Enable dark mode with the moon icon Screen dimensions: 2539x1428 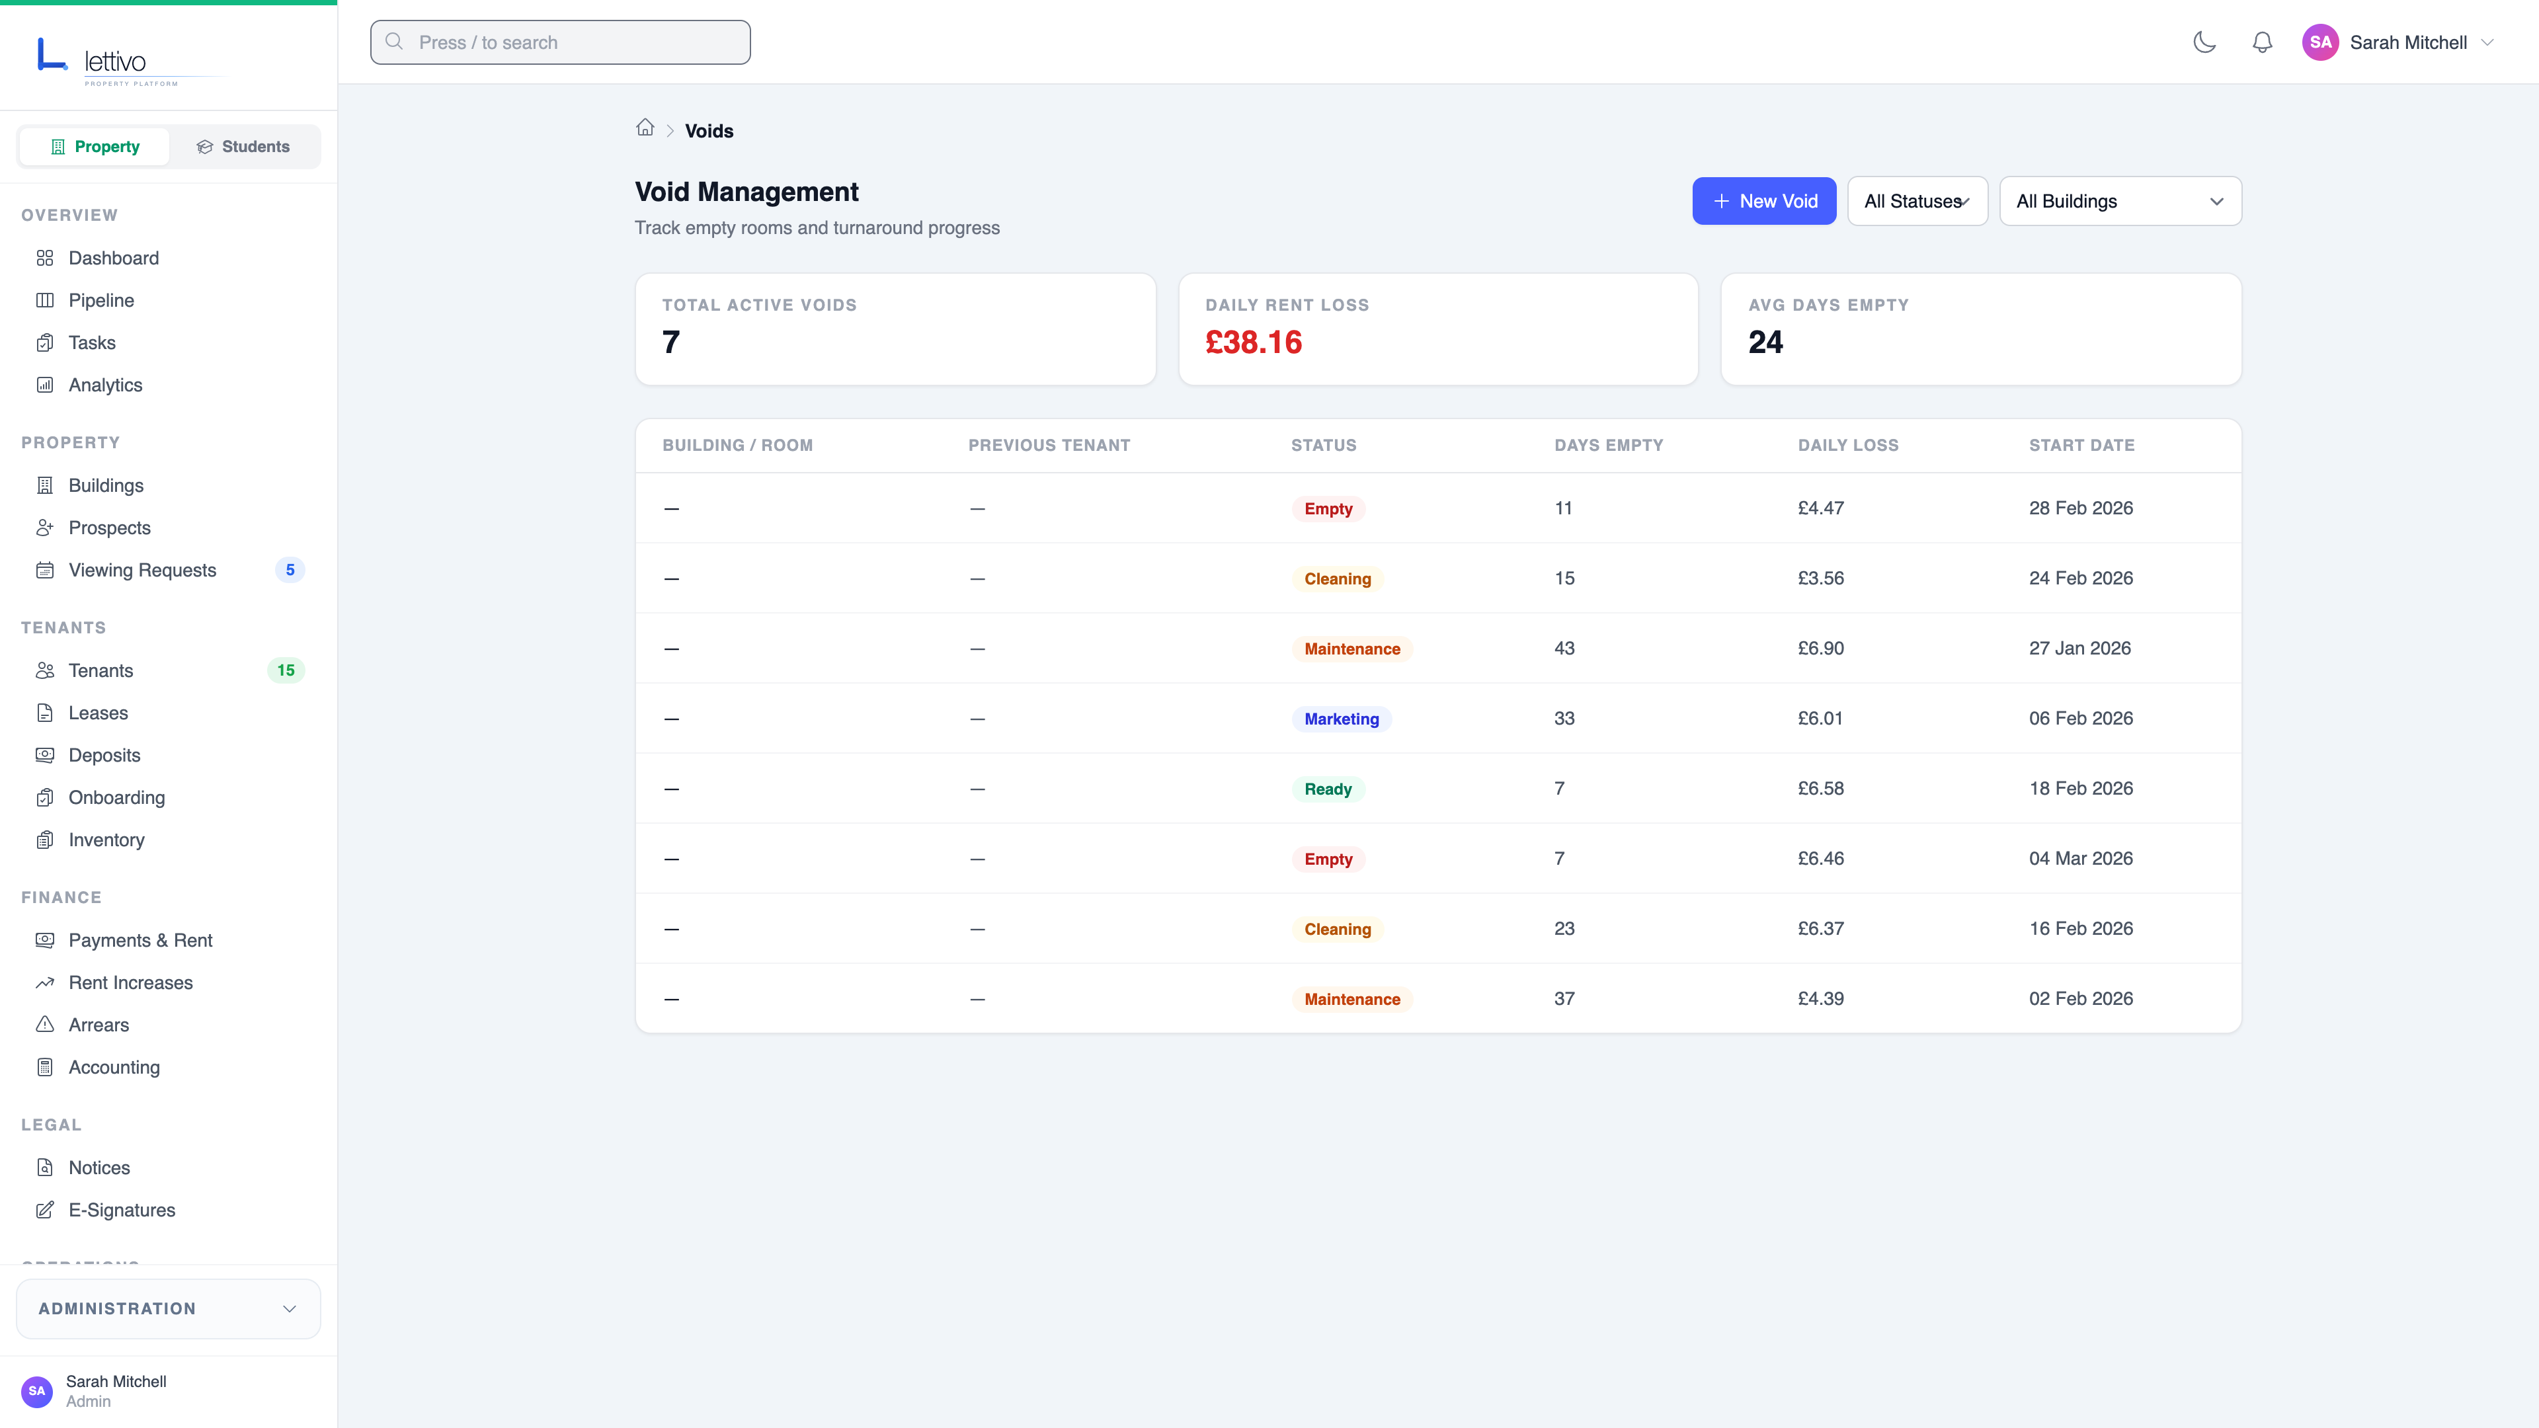click(x=2205, y=42)
